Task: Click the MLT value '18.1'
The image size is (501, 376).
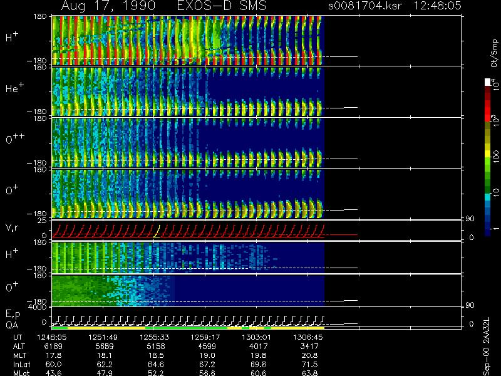Action: pyautogui.click(x=105, y=355)
